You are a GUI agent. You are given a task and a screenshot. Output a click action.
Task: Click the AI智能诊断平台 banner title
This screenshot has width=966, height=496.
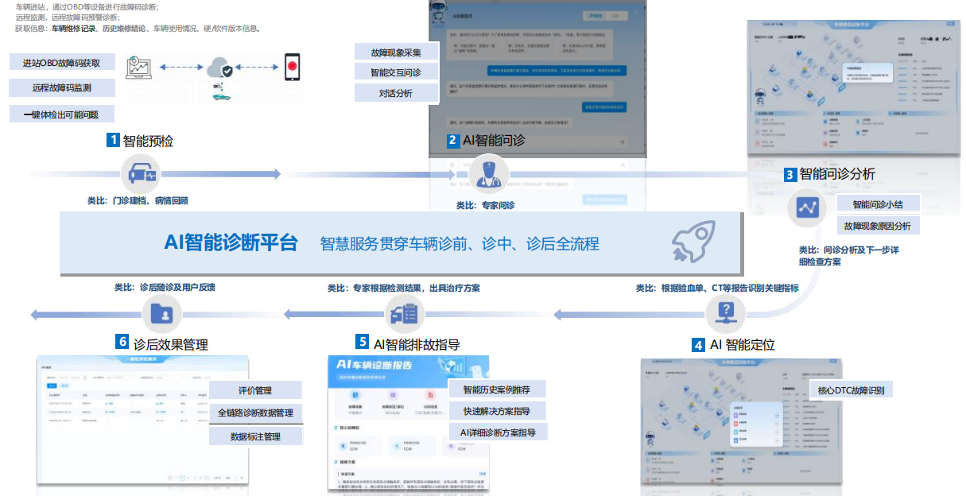[x=231, y=242]
